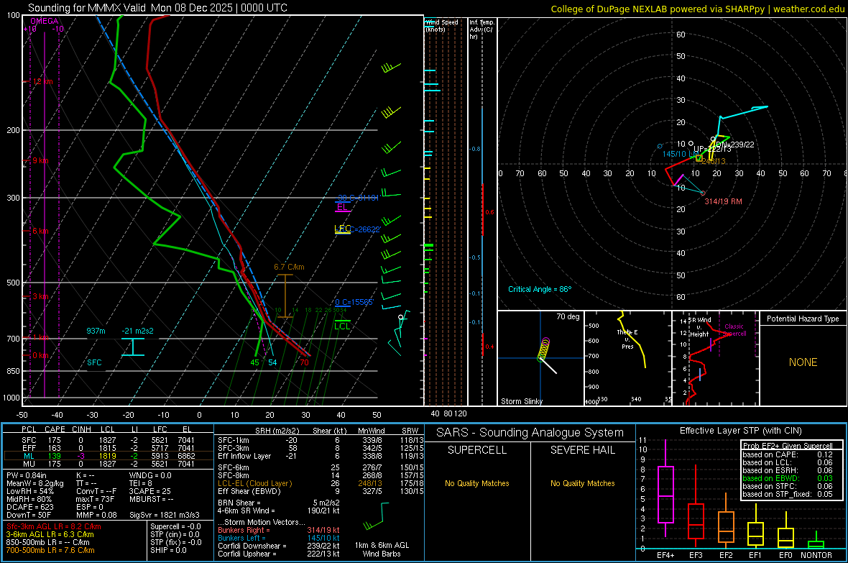Select the 'SR Wind v. Height' inset label
Image resolution: width=848 pixels, height=563 pixels.
[x=699, y=327]
